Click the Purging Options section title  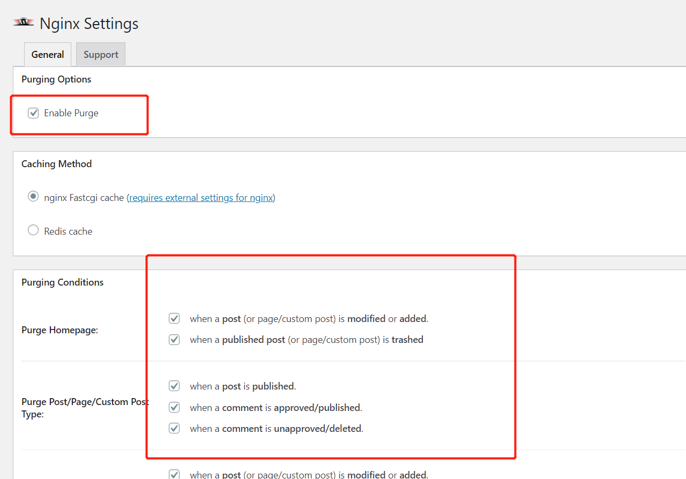[x=56, y=79]
